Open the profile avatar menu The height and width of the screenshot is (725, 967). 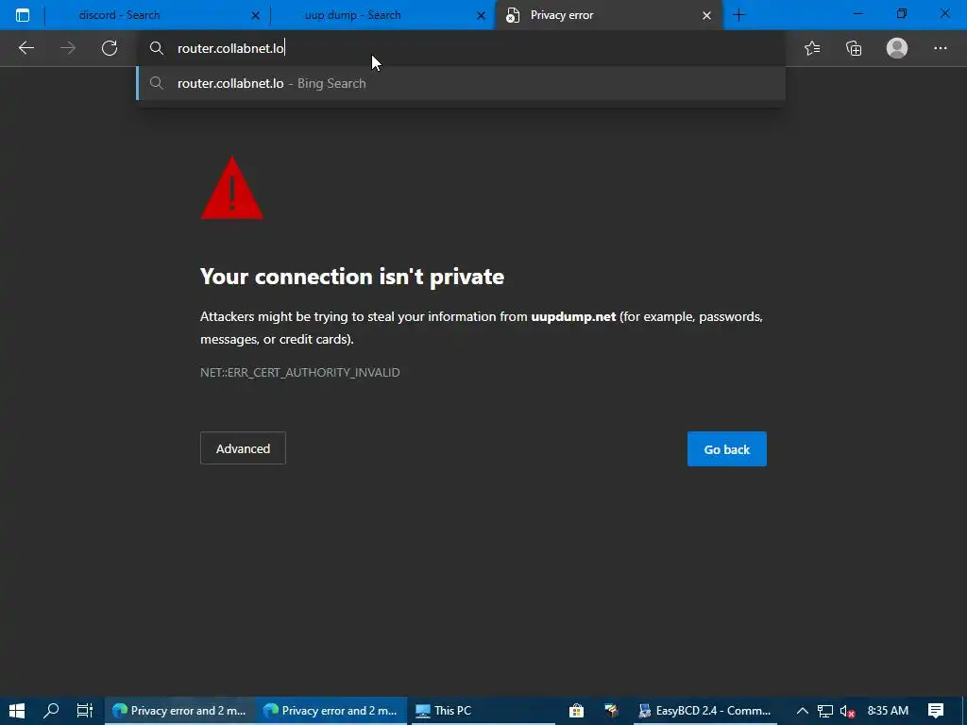click(897, 48)
